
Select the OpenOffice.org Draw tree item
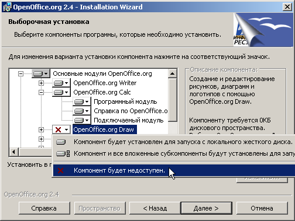coord(104,129)
